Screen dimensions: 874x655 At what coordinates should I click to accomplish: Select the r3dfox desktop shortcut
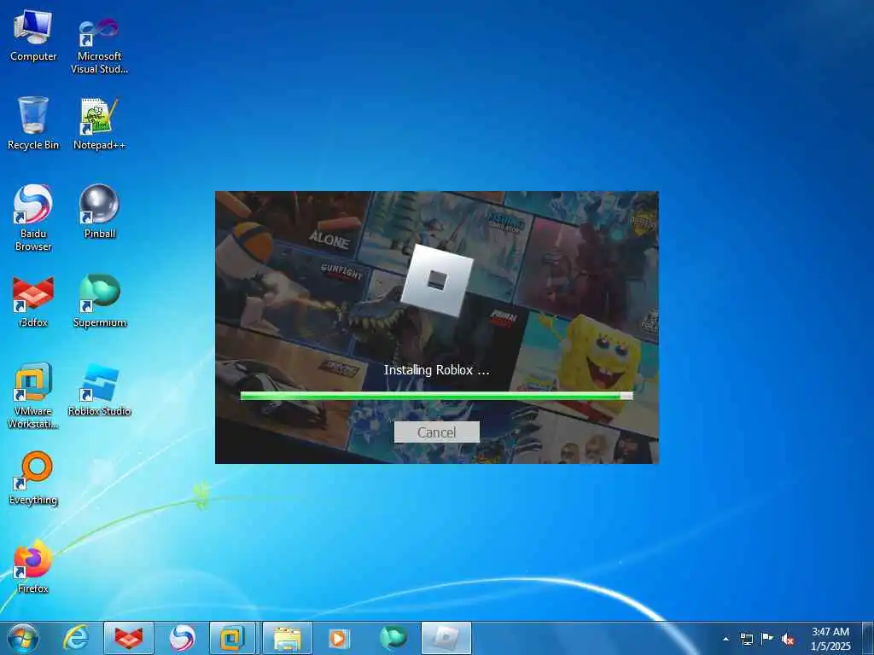coord(33,301)
